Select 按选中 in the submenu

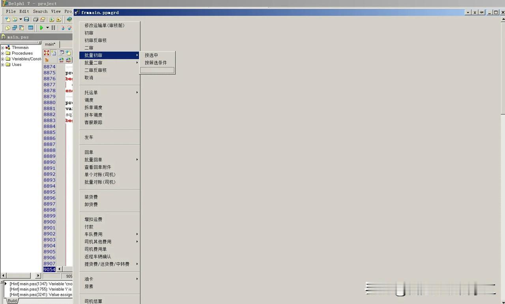(157, 55)
